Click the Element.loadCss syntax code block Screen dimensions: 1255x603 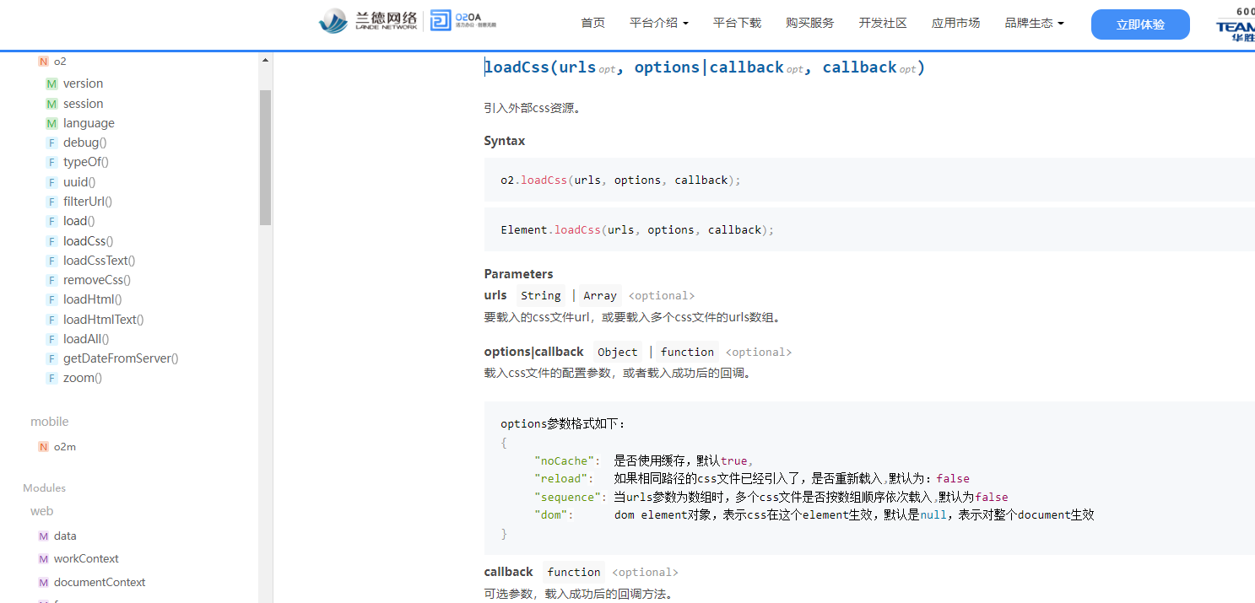[x=869, y=229]
